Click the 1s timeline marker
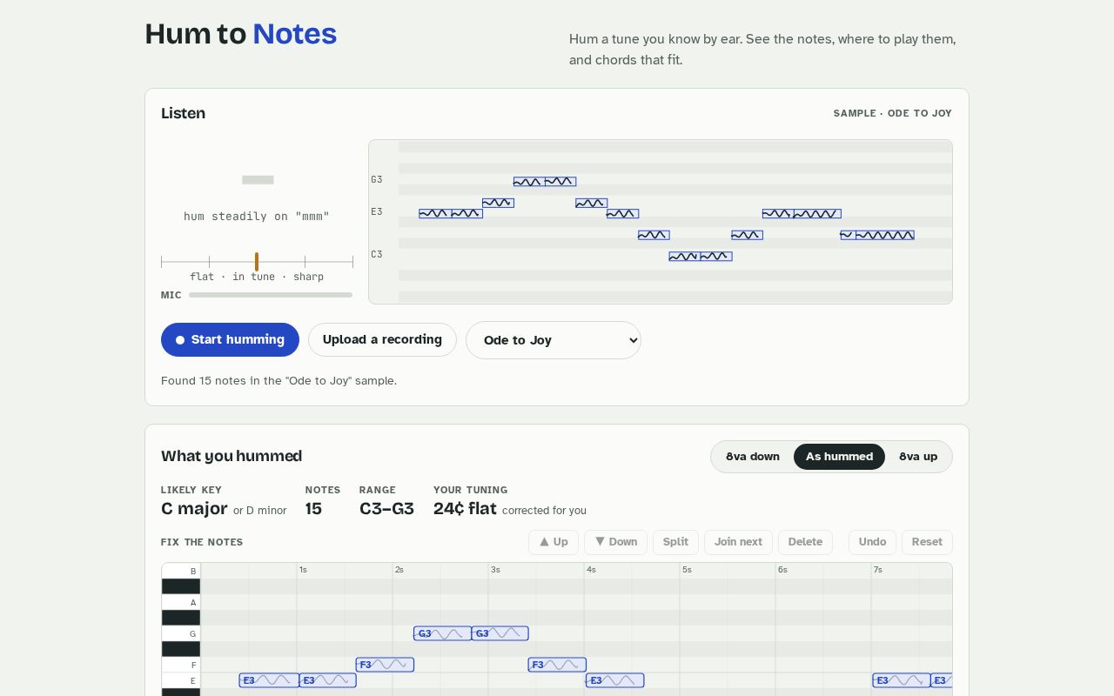Image resolution: width=1114 pixels, height=696 pixels. (x=303, y=570)
